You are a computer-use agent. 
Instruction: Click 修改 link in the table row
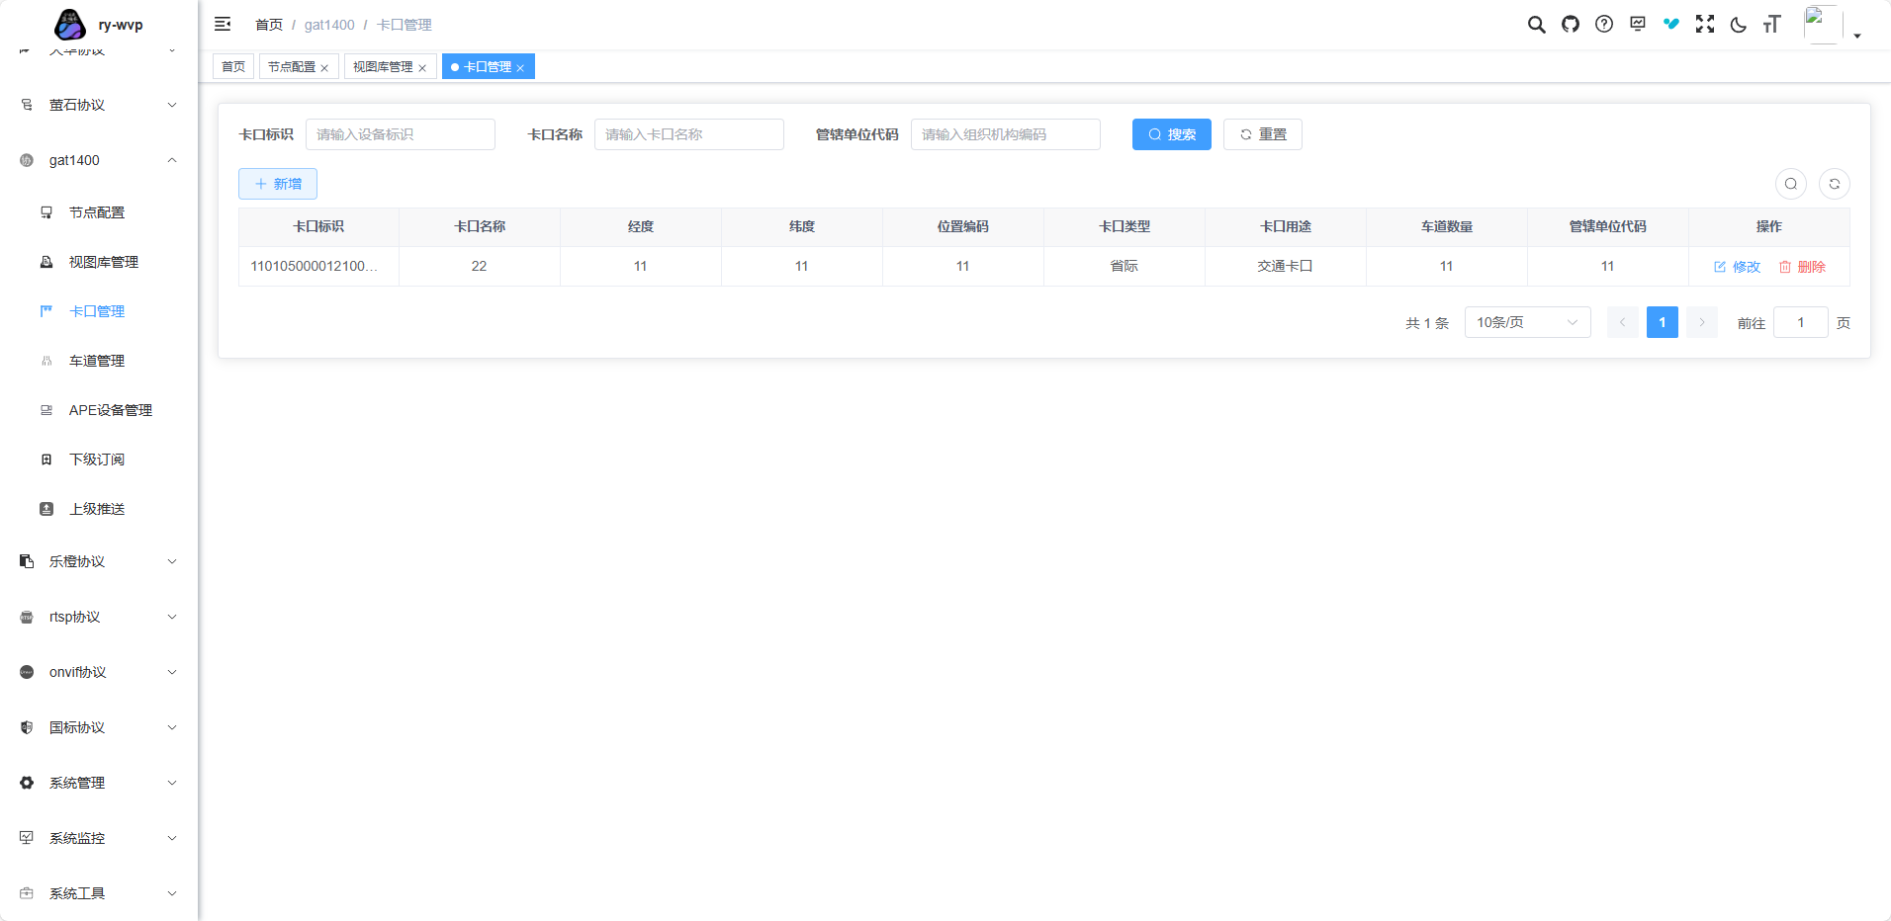tap(1737, 267)
